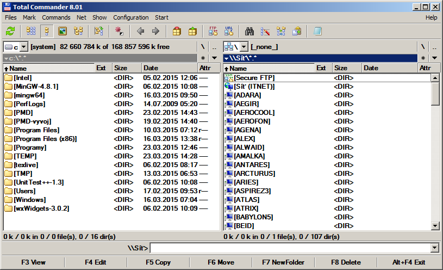Sort left panel by Ext column
The height and width of the screenshot is (270, 443).
[103, 68]
